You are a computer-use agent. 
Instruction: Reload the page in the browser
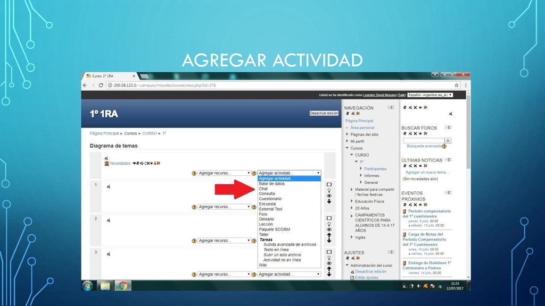tap(101, 86)
